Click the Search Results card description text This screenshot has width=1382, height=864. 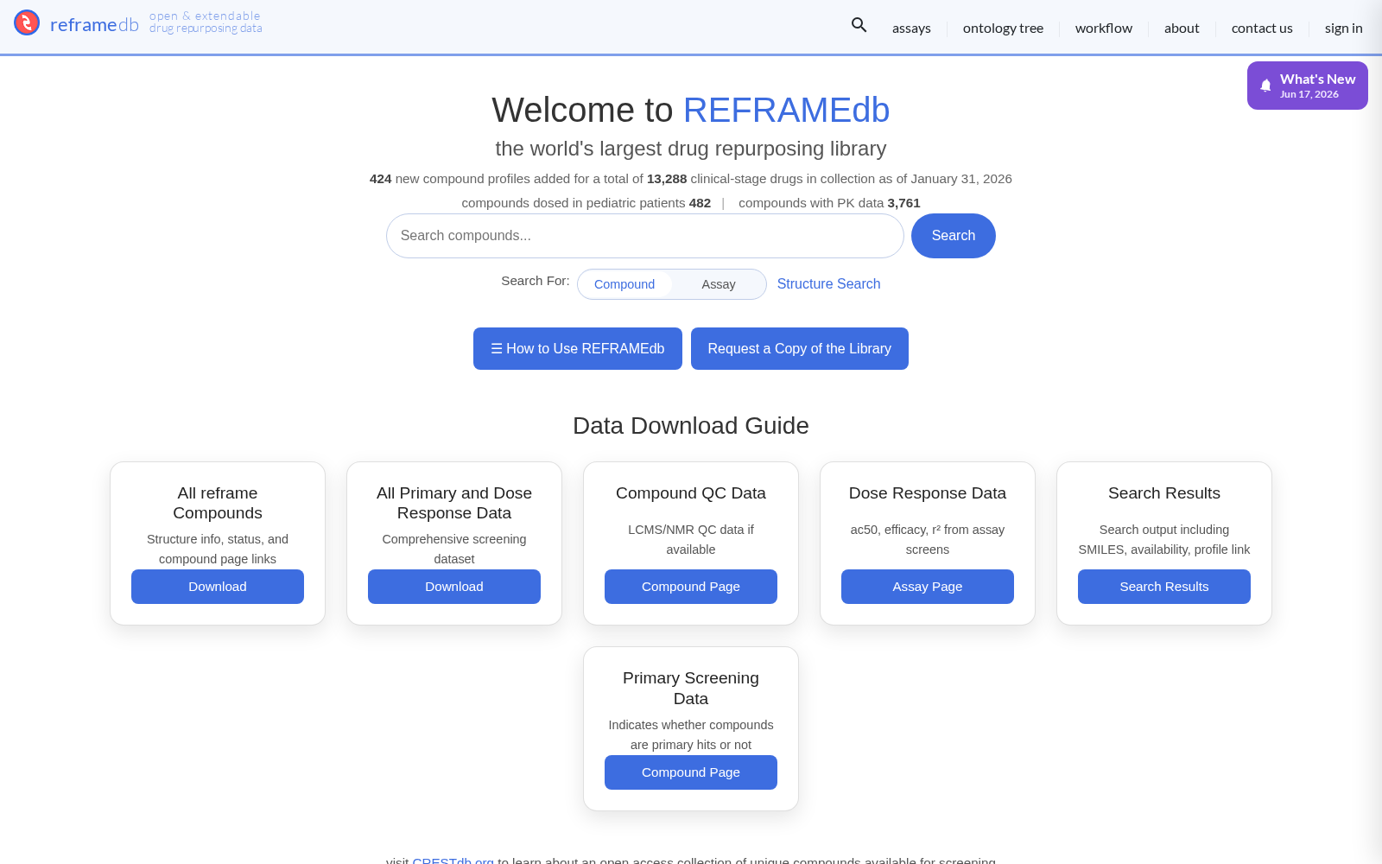tap(1164, 539)
